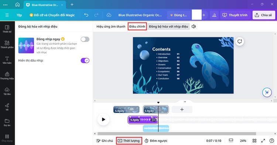
Task: Open the 24% zoom level control
Action: [x=243, y=141]
